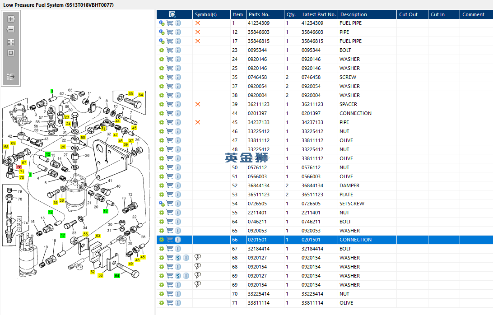493x315 pixels.
Task: Click yellow callout 38 on diagram
Action: tap(61, 200)
